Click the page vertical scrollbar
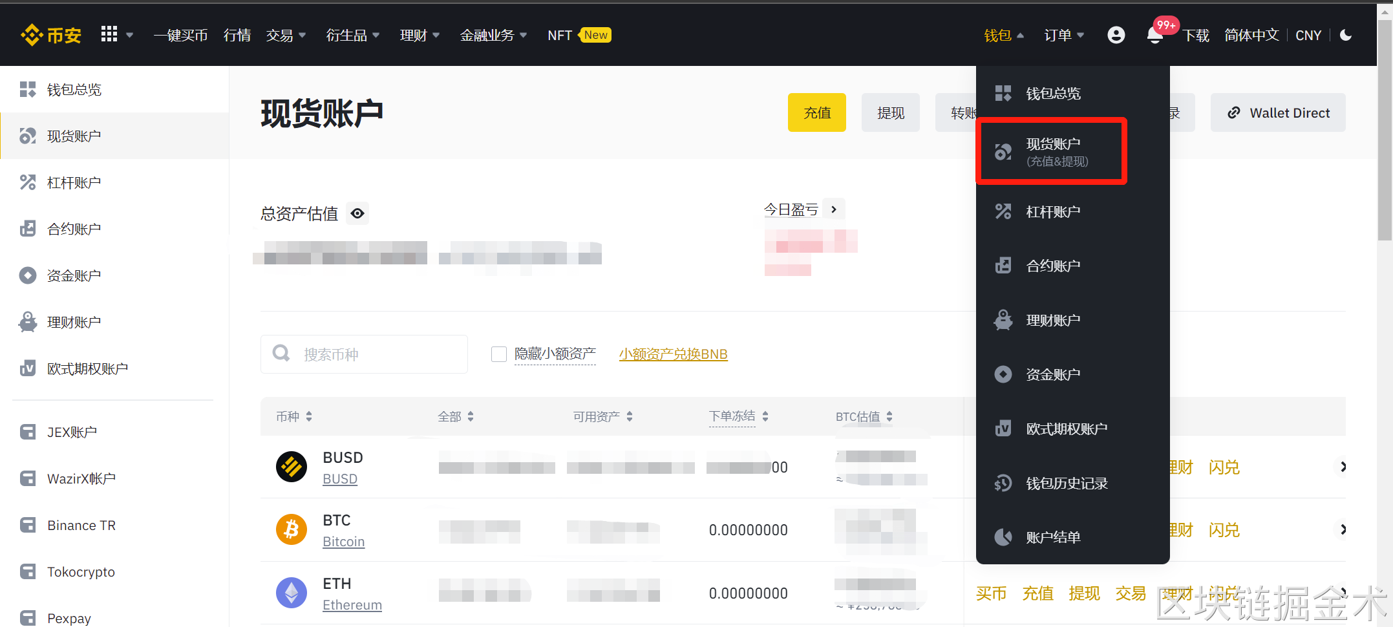The image size is (1393, 627). (x=1385, y=129)
